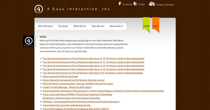Click the 4 Guys circular logo icon

click(39, 9)
